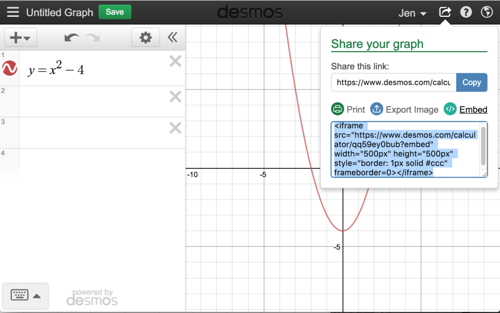Click the embed code scrollbar
Image resolution: width=500 pixels, height=313 pixels.
483,146
